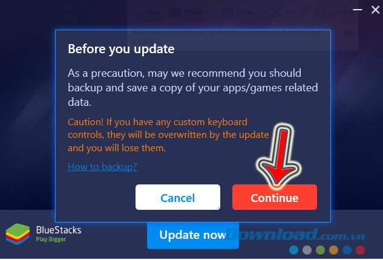Screen dimensions: 383x260
Task: Click the BlueStacks stacked-layers logo icon
Action: tap(18, 234)
